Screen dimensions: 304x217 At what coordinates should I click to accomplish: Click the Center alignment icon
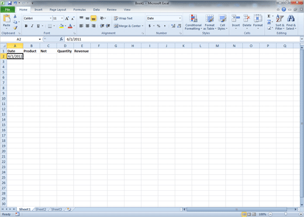tap(88, 26)
